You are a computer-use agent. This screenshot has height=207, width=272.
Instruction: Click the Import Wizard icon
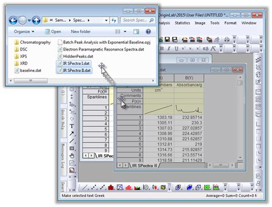(x=185, y=40)
